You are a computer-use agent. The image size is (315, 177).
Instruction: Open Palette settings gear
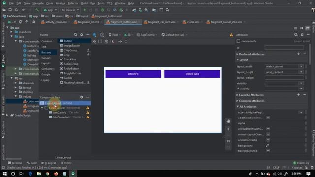[82, 35]
